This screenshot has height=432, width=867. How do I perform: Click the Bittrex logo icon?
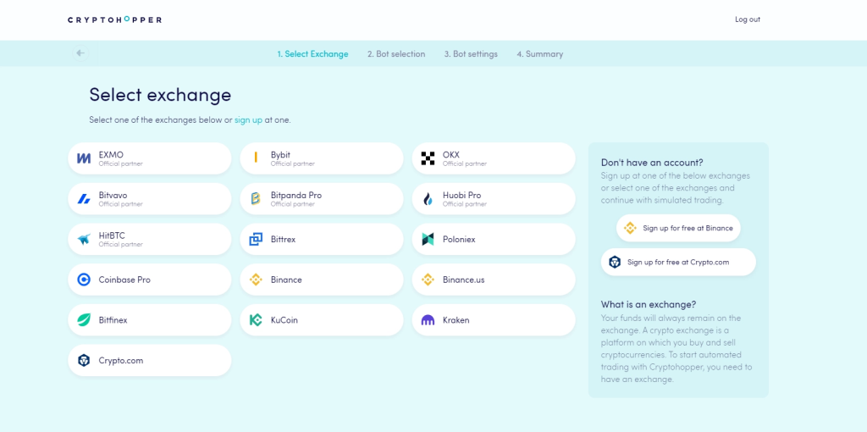256,239
